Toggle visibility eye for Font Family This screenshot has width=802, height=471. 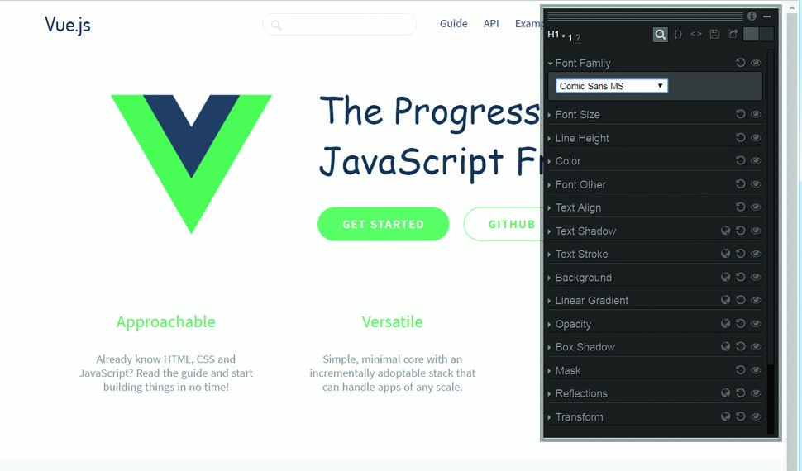pos(756,63)
